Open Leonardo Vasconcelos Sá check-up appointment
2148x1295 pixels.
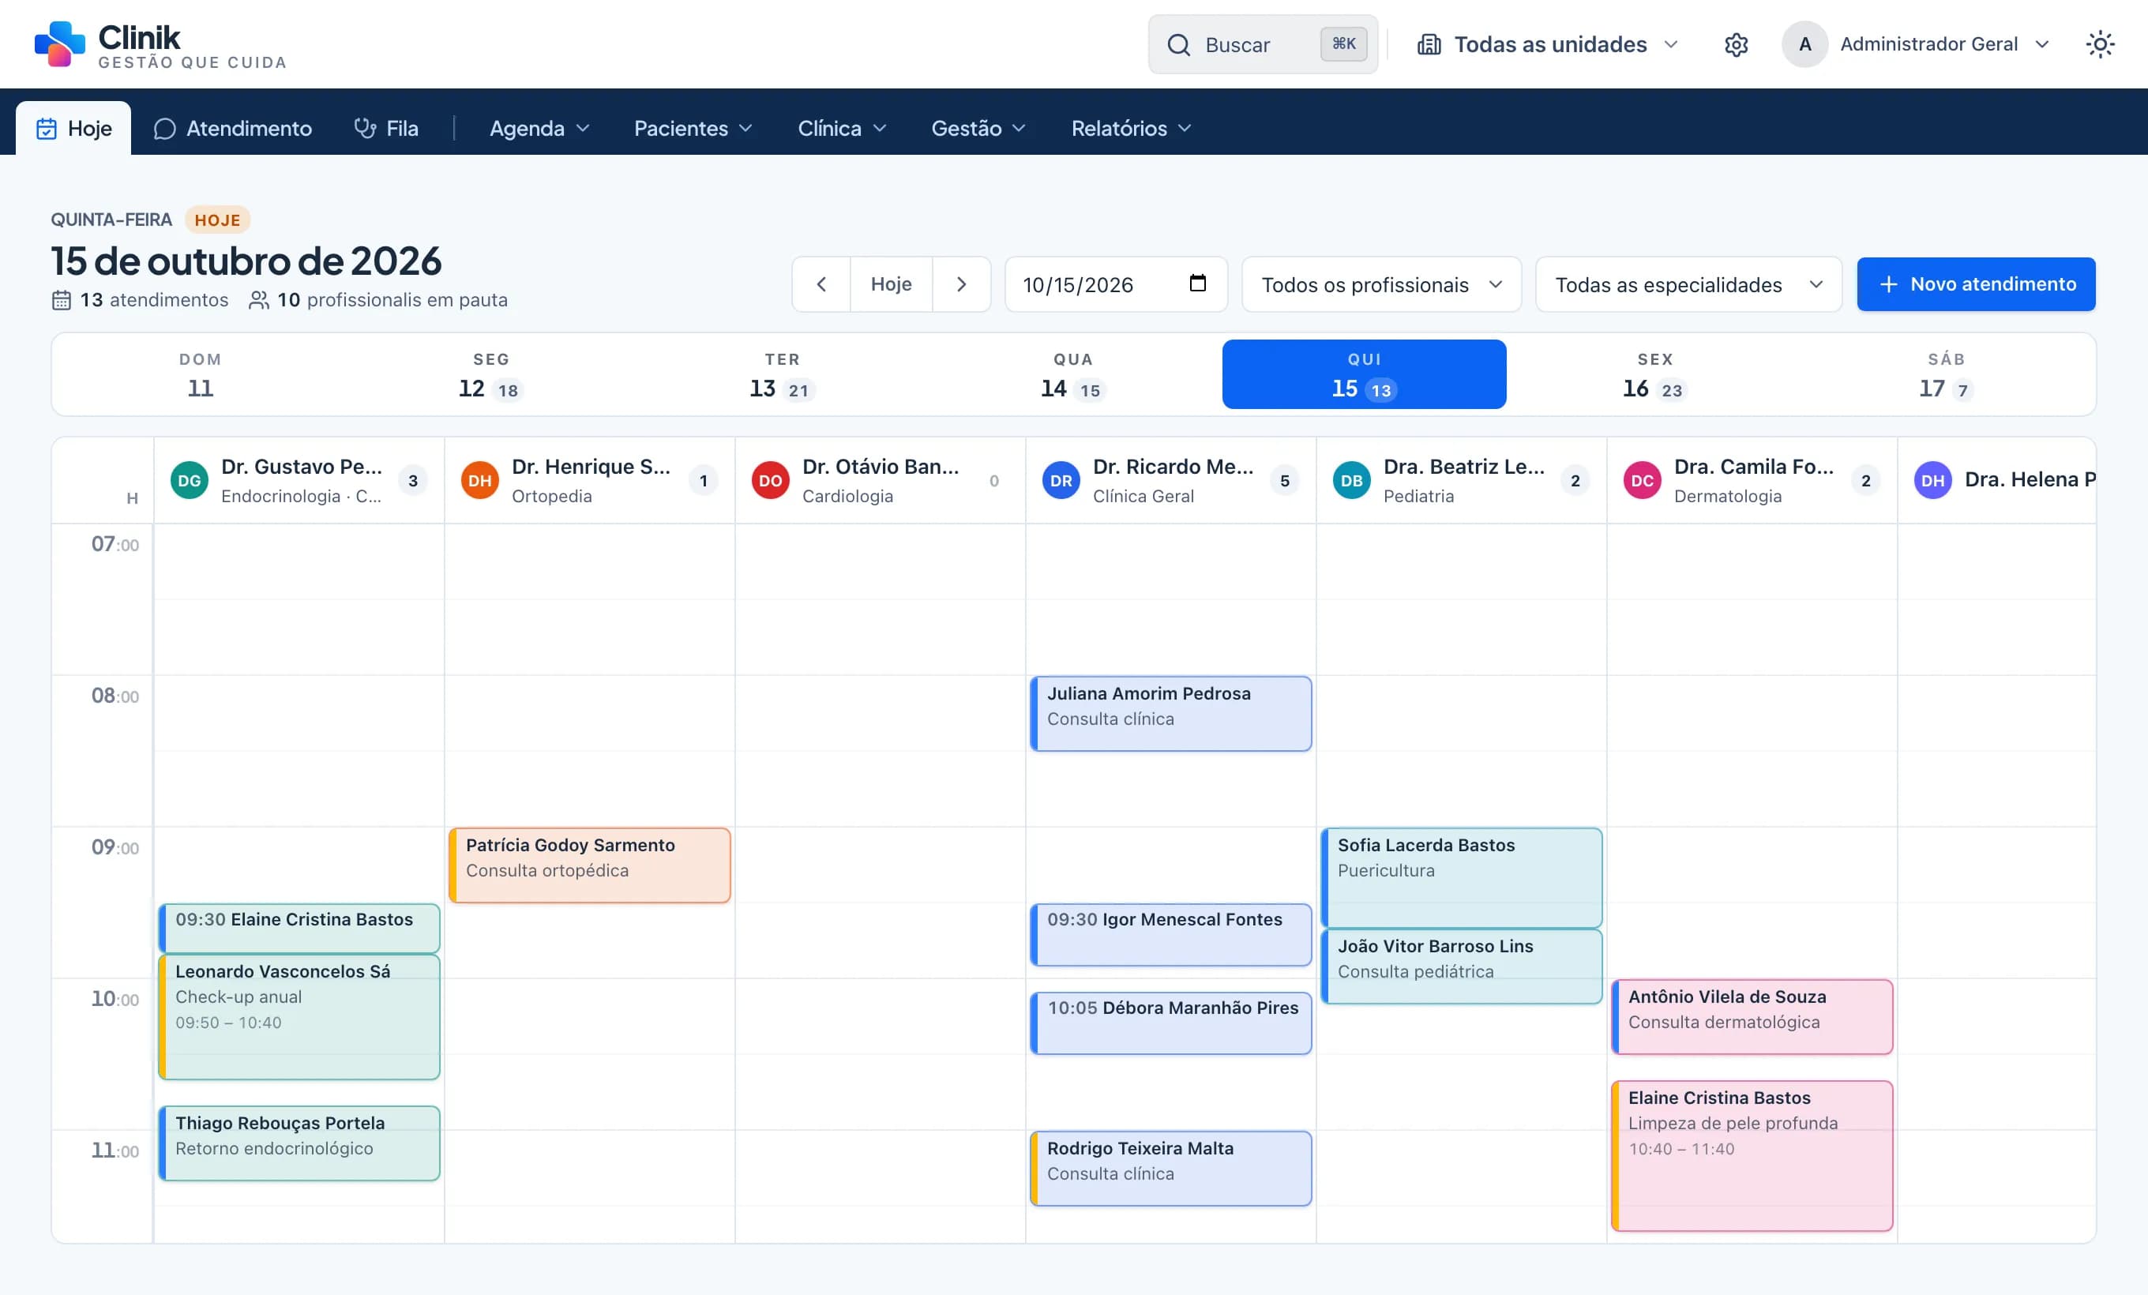299,1017
